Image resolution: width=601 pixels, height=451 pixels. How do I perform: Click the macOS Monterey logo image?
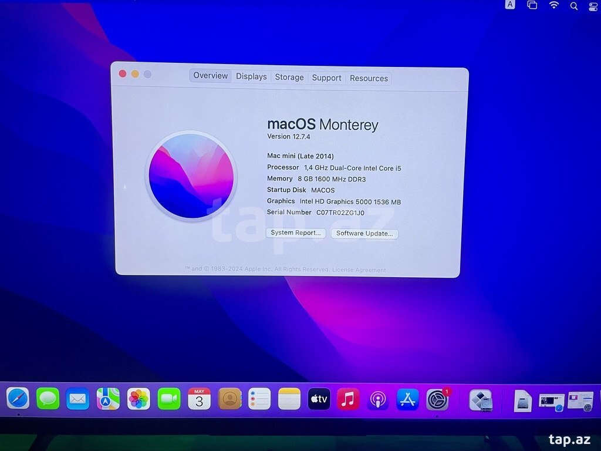pos(191,176)
